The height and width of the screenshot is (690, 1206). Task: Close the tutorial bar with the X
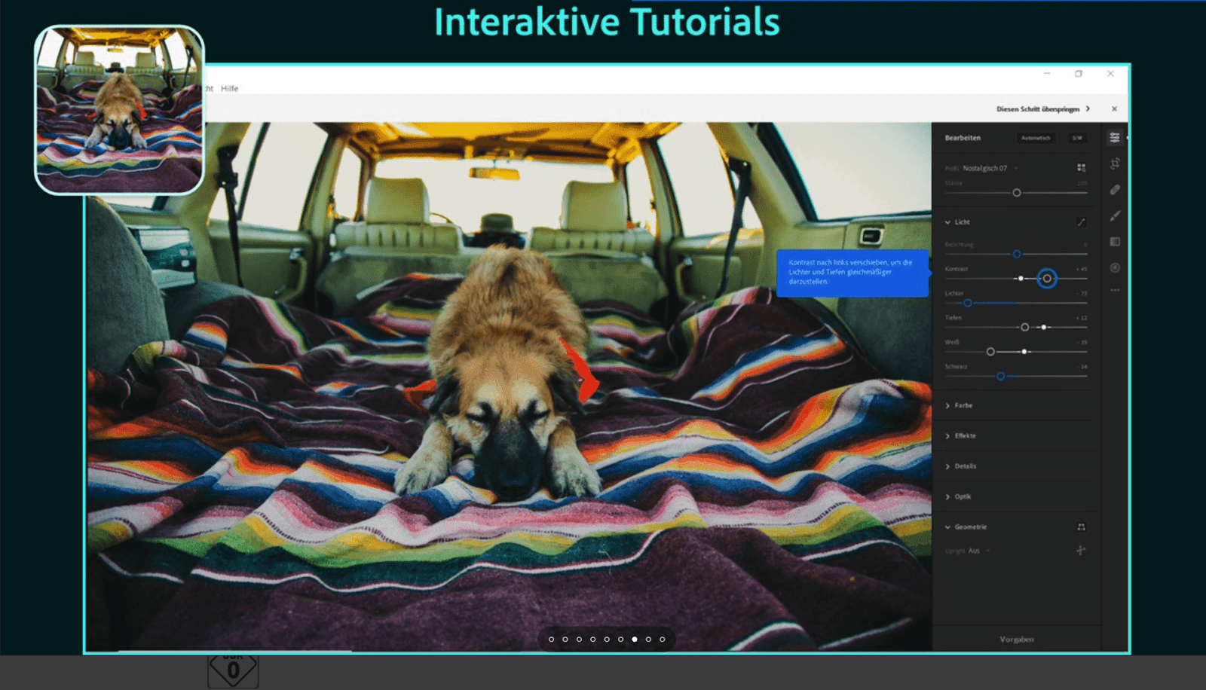pos(1114,109)
